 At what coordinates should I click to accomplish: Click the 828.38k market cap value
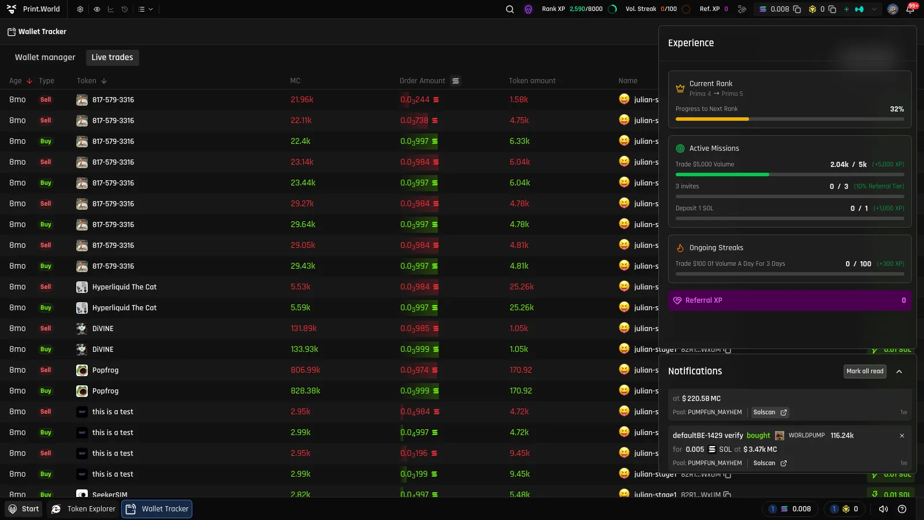pos(305,391)
